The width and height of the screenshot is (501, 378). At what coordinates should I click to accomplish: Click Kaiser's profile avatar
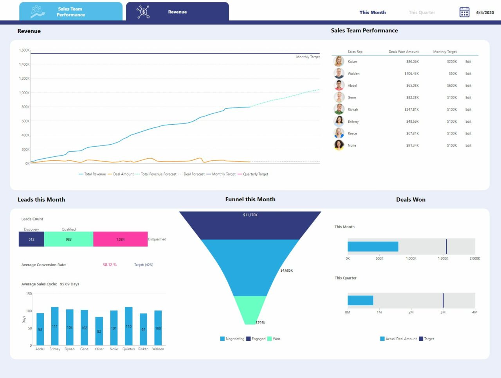339,61
